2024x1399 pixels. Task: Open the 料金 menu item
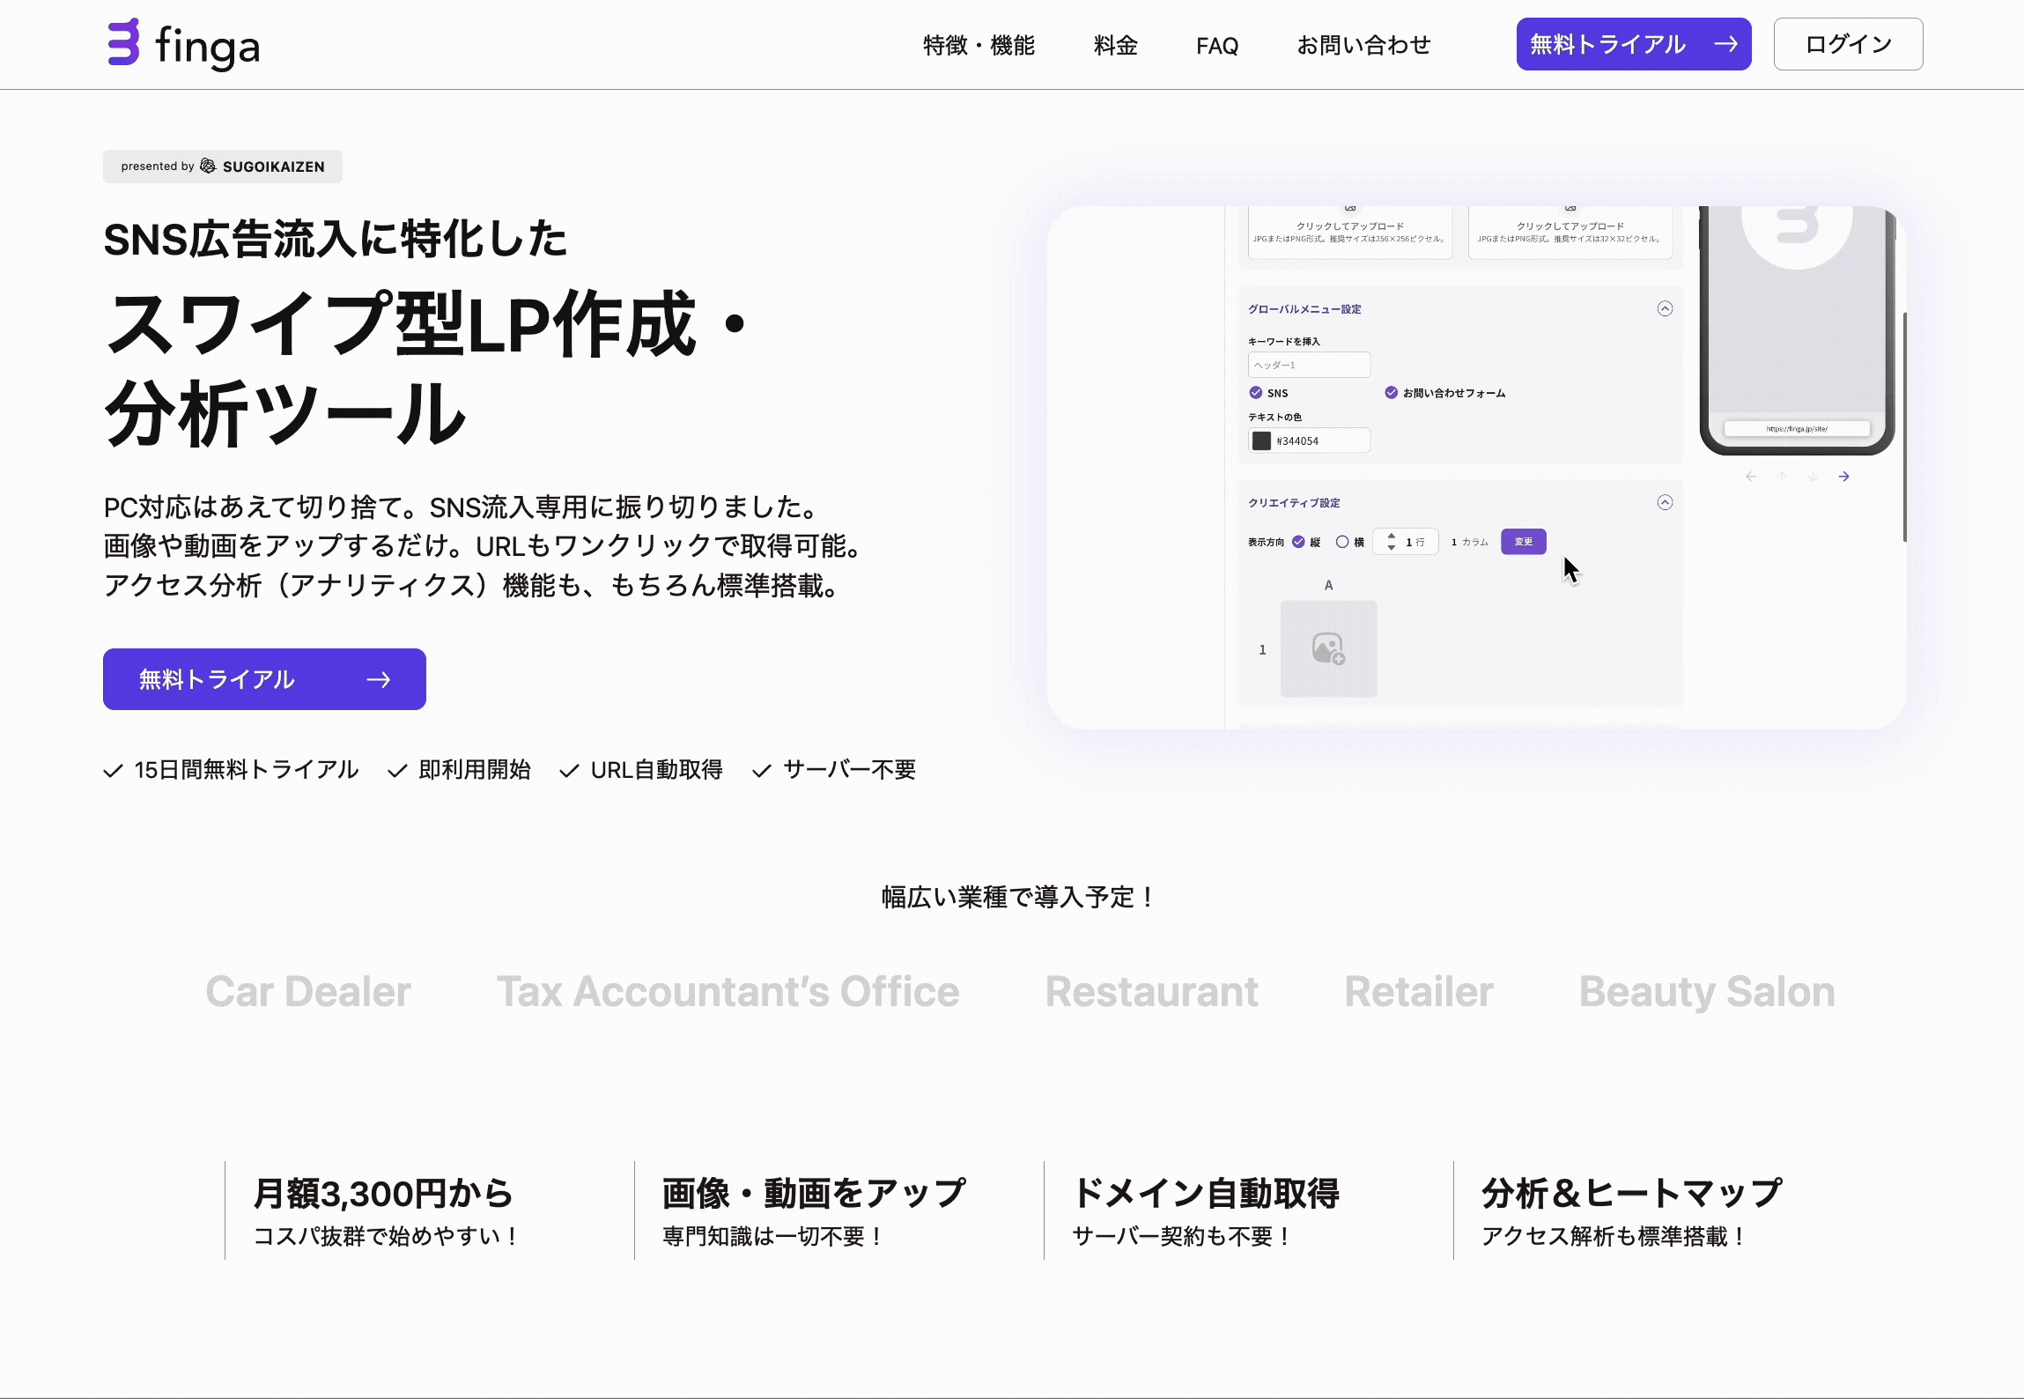[x=1115, y=45]
